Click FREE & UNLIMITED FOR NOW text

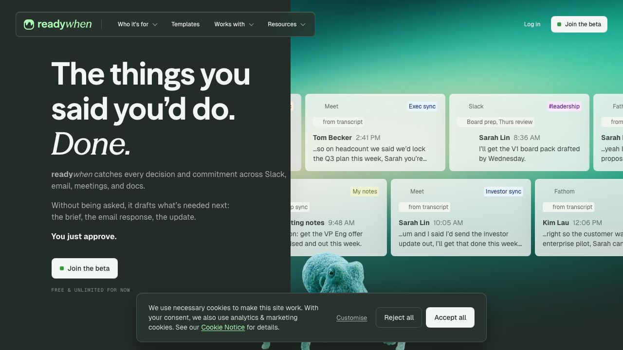(x=91, y=290)
